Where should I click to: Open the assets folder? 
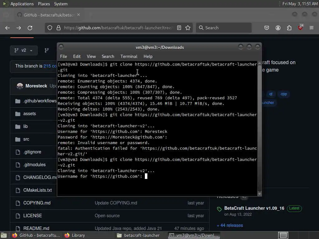(x=30, y=114)
